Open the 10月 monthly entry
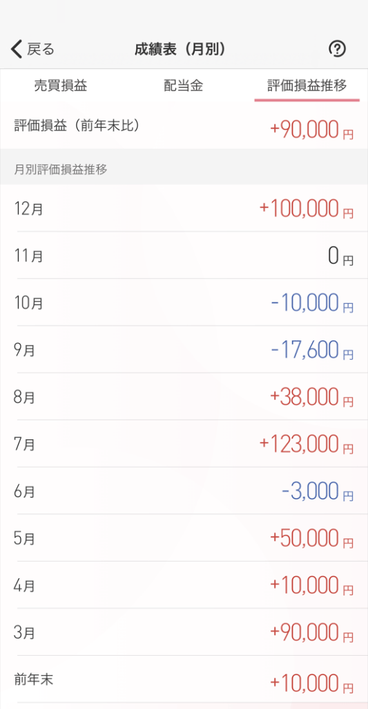This screenshot has width=368, height=709. click(x=184, y=302)
